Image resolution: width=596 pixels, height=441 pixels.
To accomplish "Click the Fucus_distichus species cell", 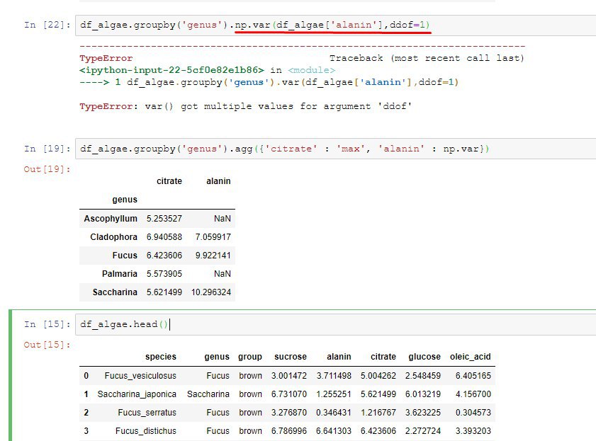I will [x=145, y=431].
